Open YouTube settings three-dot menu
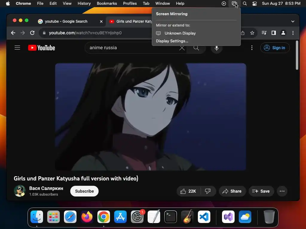 (252, 48)
